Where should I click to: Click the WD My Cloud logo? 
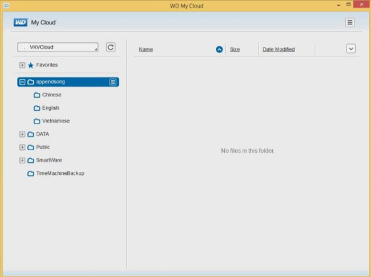click(x=35, y=22)
